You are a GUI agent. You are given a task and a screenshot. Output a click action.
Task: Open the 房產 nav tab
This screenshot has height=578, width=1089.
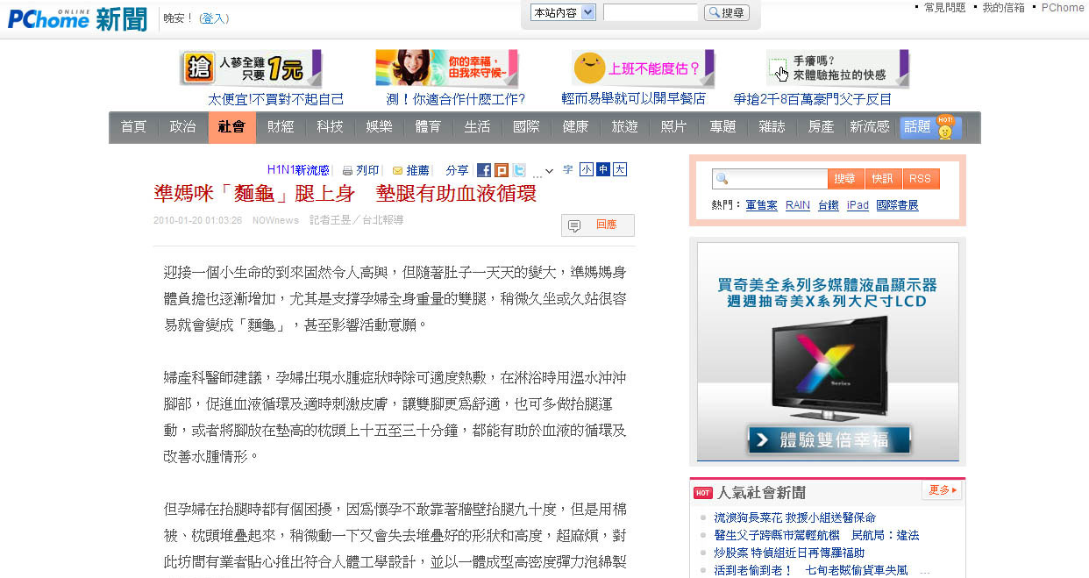point(821,127)
